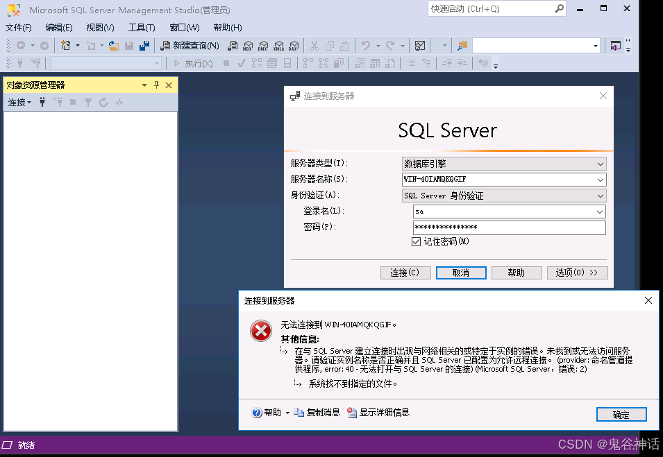Expand the Authentication dropdown
Screen dimensions: 663x457
(601, 196)
